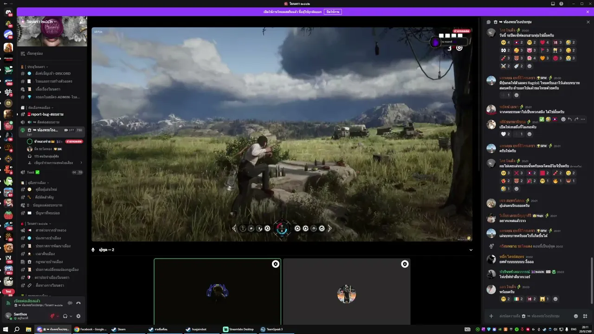Open the สื่อทางการวิมนตรา channel
Viewport: 594px width, 334px height.
tap(52, 285)
